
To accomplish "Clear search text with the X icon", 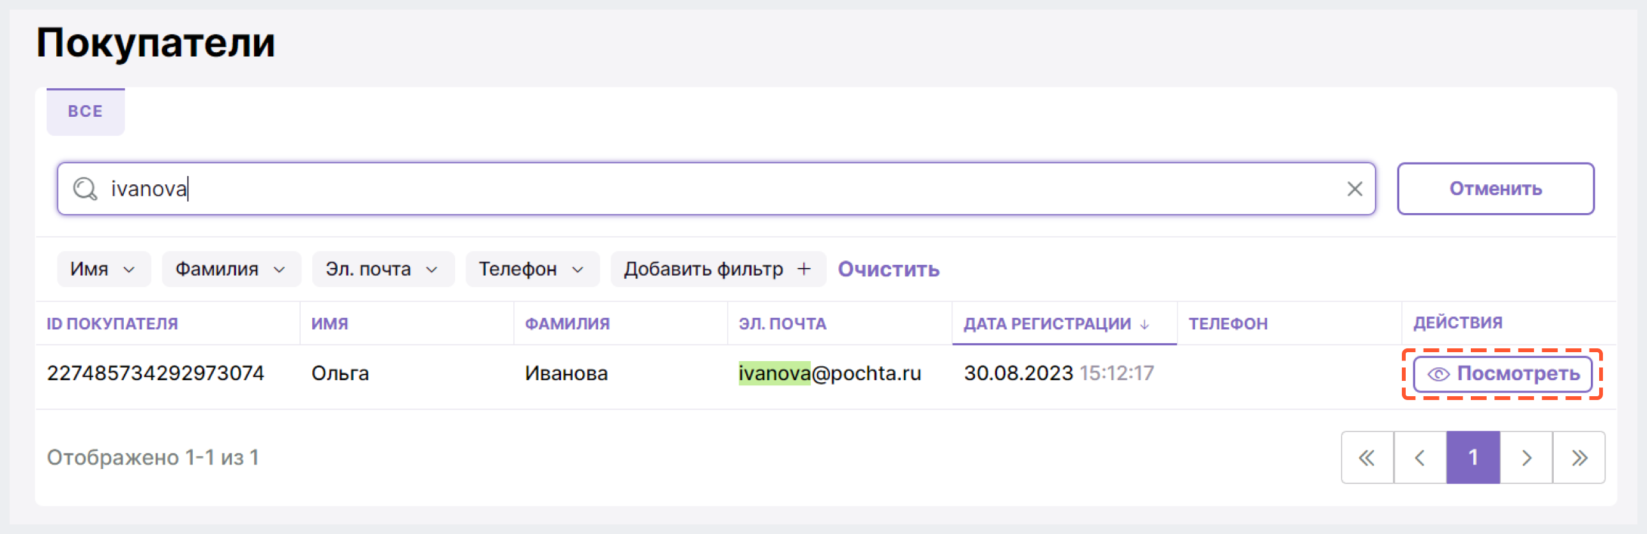I will coord(1354,189).
